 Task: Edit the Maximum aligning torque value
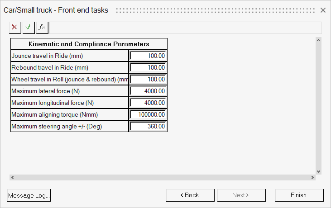tap(148, 114)
